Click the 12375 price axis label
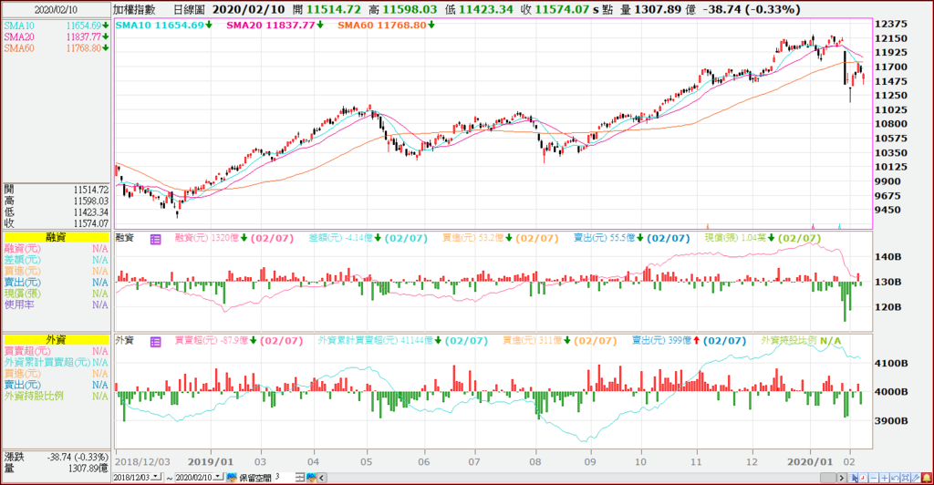Image resolution: width=934 pixels, height=485 pixels. click(891, 24)
